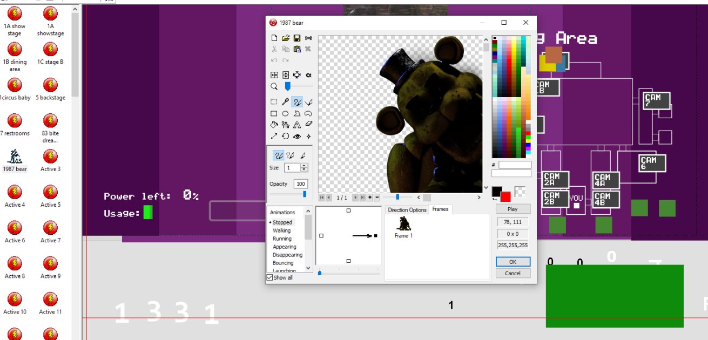The height and width of the screenshot is (340, 708).
Task: Click the Action point tool
Action: coord(308,137)
